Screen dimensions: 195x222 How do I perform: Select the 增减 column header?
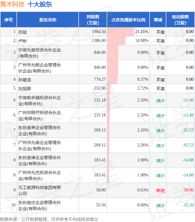coord(158,20)
